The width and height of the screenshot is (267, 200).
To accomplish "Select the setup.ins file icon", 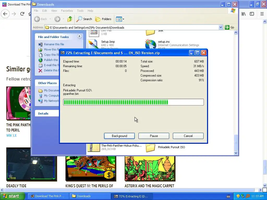I will [x=150, y=44].
